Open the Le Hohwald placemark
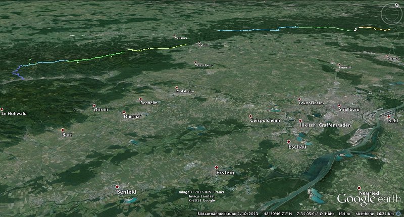 pos(2,109)
